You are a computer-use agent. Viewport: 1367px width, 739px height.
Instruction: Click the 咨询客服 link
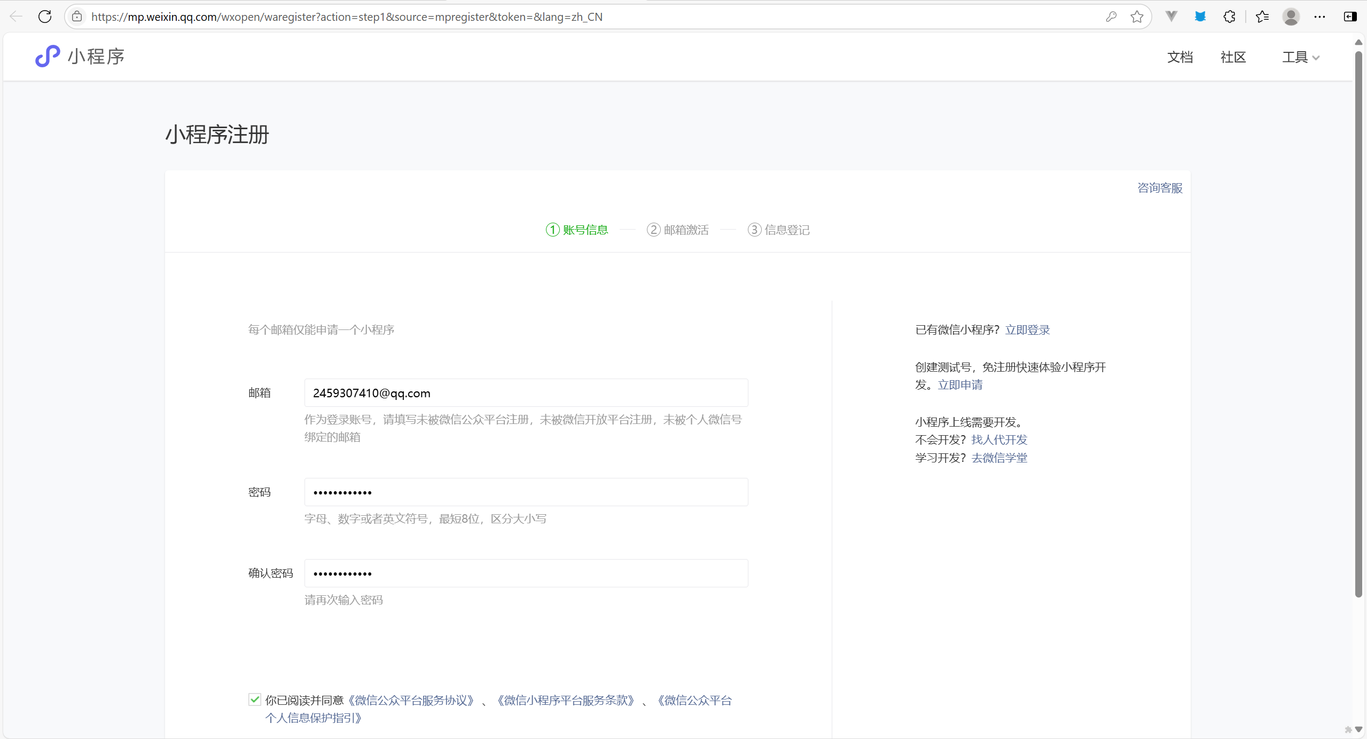click(x=1160, y=188)
